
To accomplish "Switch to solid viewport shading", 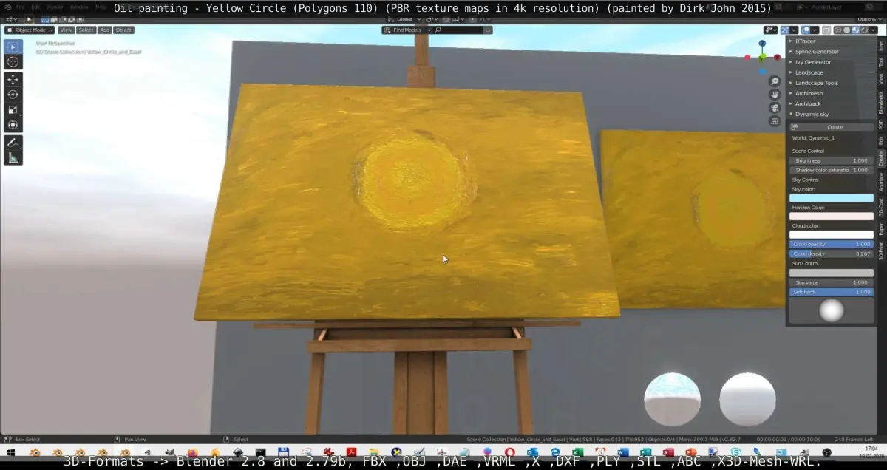I will click(847, 30).
